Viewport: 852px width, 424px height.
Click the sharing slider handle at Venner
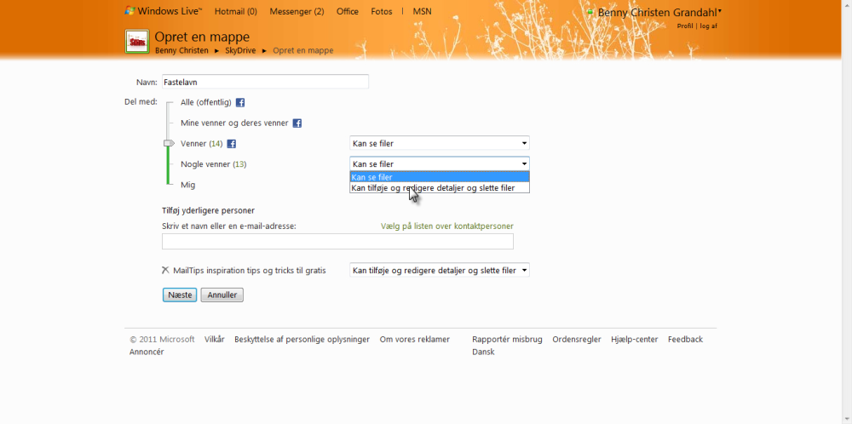[169, 143]
